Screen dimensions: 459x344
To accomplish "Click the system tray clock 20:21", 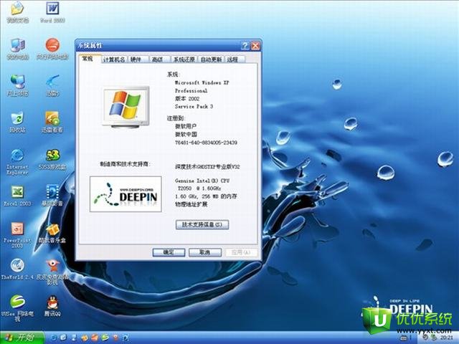I will 447,338.
